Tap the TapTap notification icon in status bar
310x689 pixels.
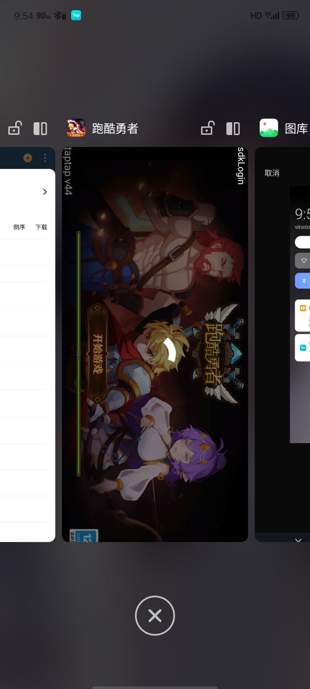point(76,15)
